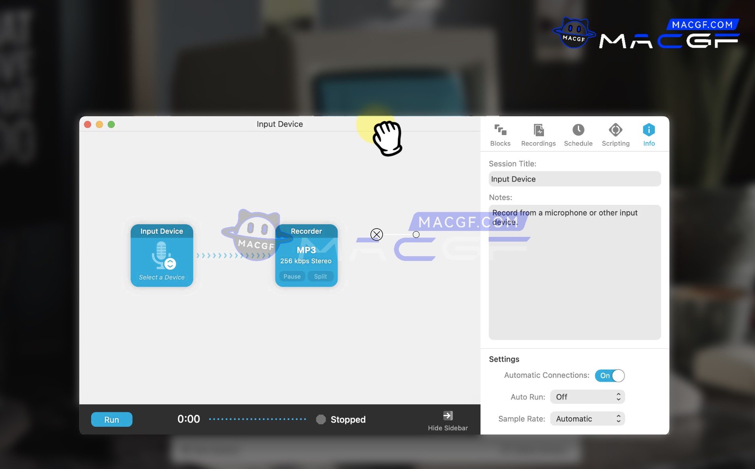
Task: Click Pause on the Recorder block
Action: (x=292, y=276)
